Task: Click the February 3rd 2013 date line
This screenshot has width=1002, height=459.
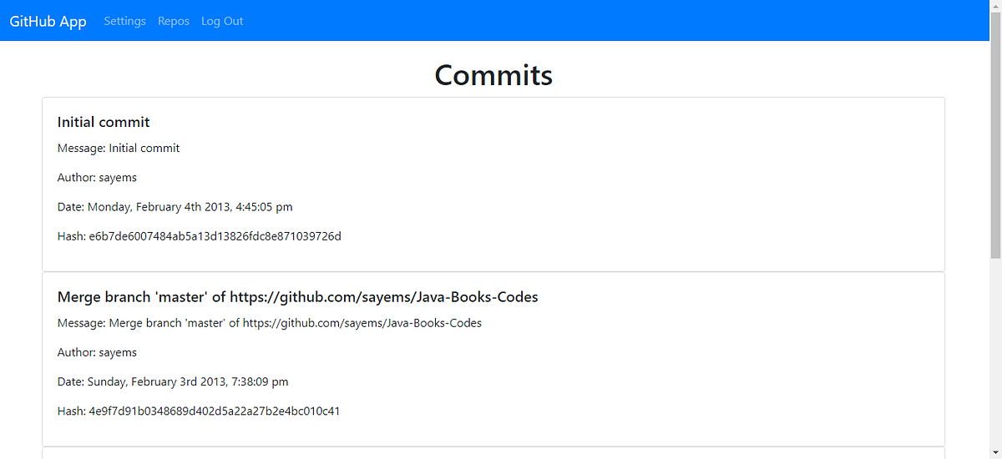Action: (x=173, y=381)
